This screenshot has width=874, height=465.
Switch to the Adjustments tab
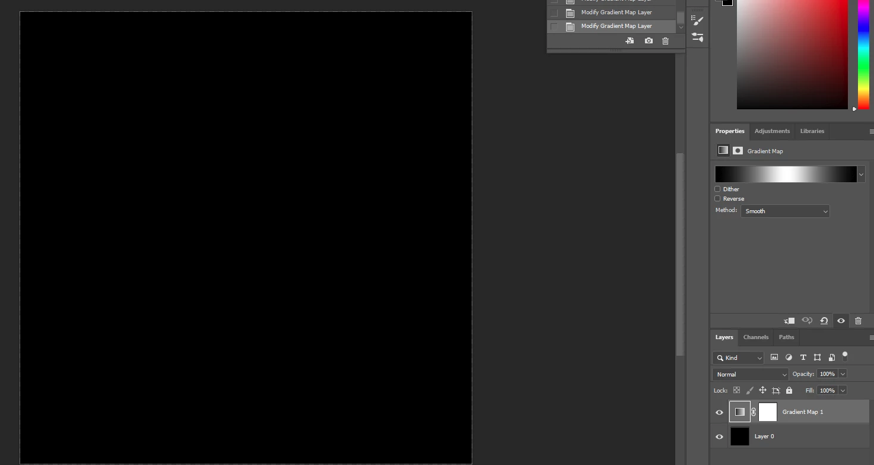click(772, 131)
